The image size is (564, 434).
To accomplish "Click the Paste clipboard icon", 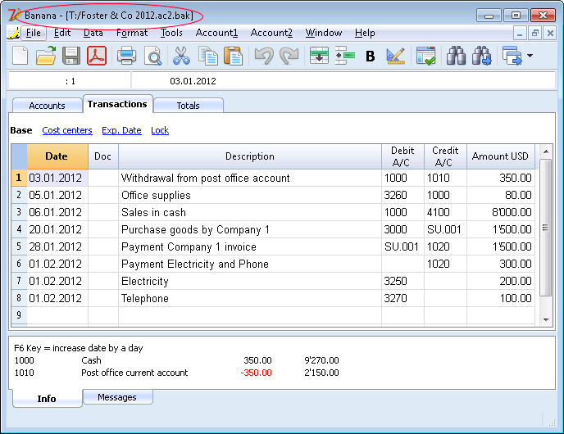I will tap(233, 56).
